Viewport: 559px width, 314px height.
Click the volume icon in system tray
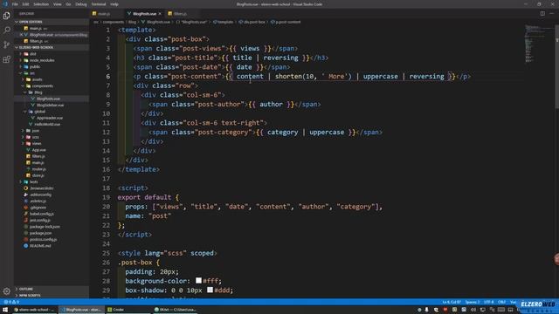click(473, 310)
